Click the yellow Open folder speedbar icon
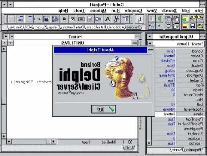Image resolution: width=207 pixels, height=156 pixels. [x=200, y=26]
